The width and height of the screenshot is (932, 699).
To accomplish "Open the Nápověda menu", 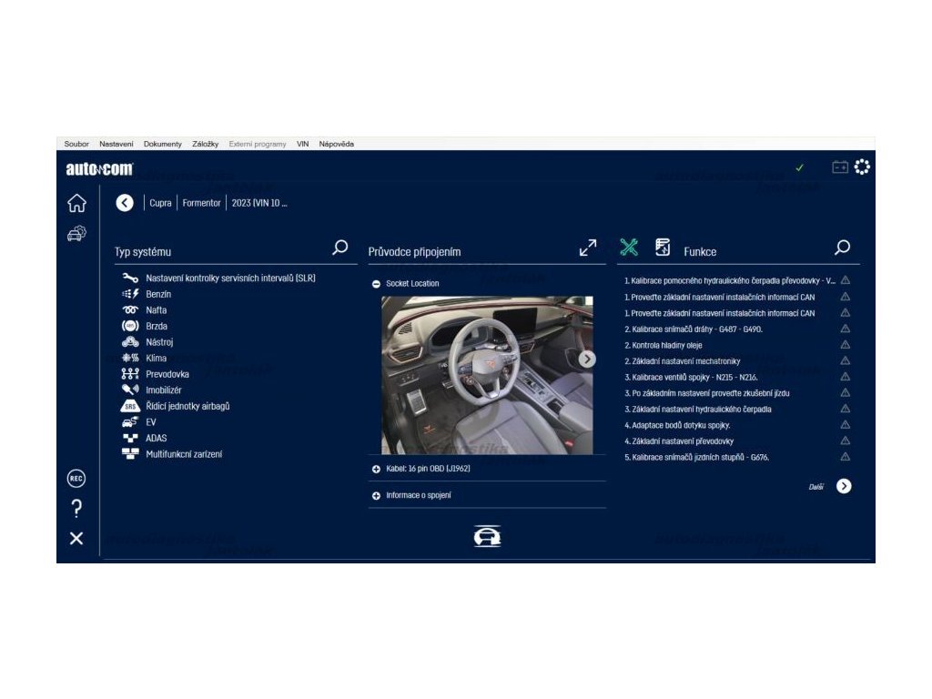I will pyautogui.click(x=337, y=144).
